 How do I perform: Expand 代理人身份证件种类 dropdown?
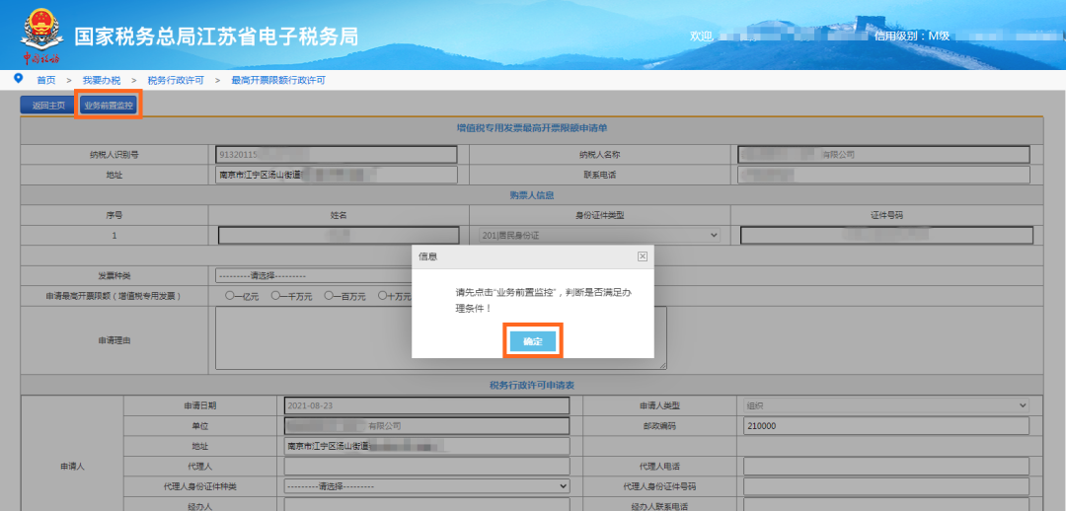point(427,486)
